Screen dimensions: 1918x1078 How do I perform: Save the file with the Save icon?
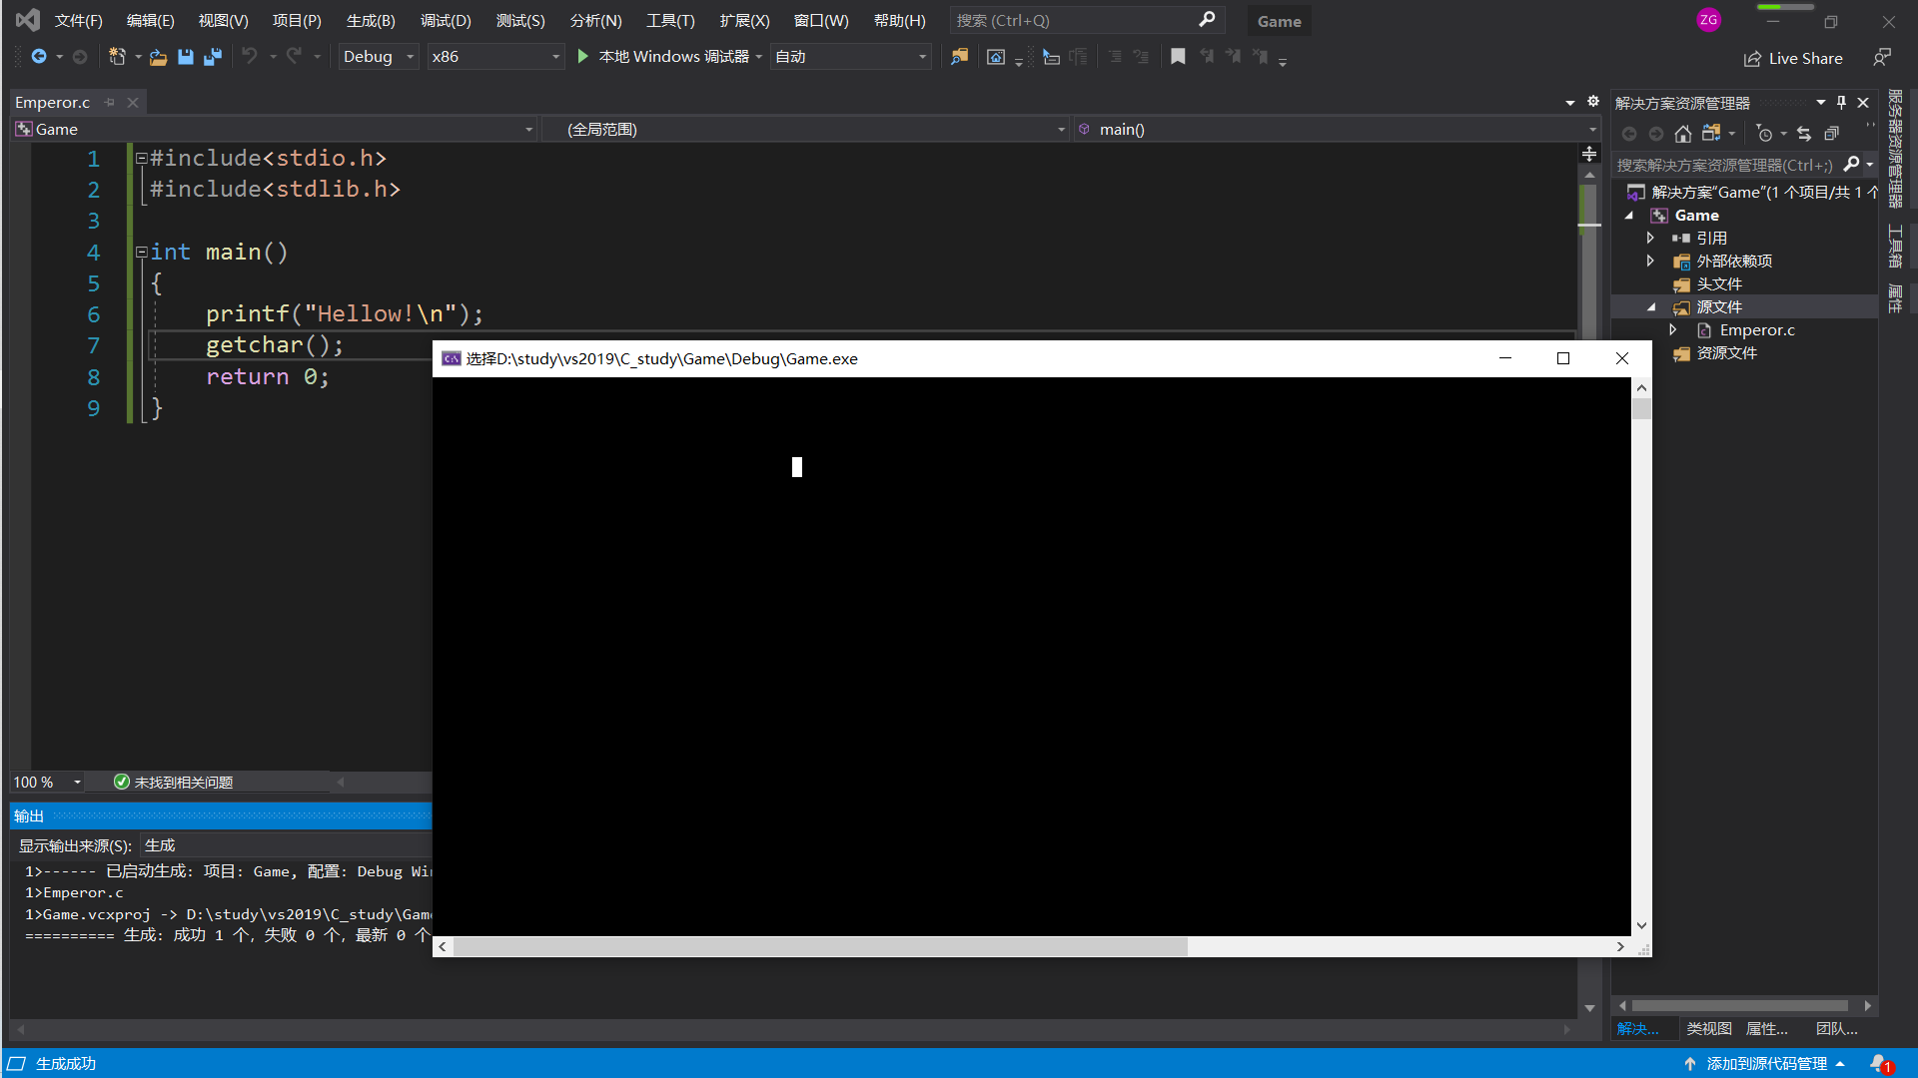click(185, 57)
